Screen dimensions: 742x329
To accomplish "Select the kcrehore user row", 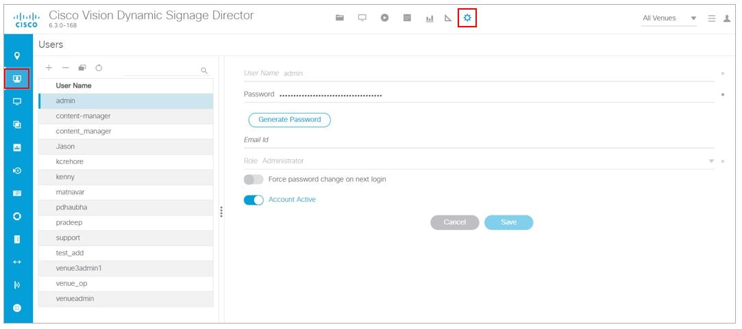I will tap(126, 161).
